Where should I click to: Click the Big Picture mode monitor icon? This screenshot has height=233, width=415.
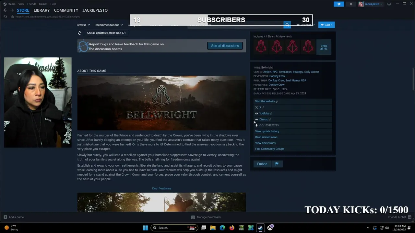coord(389,4)
